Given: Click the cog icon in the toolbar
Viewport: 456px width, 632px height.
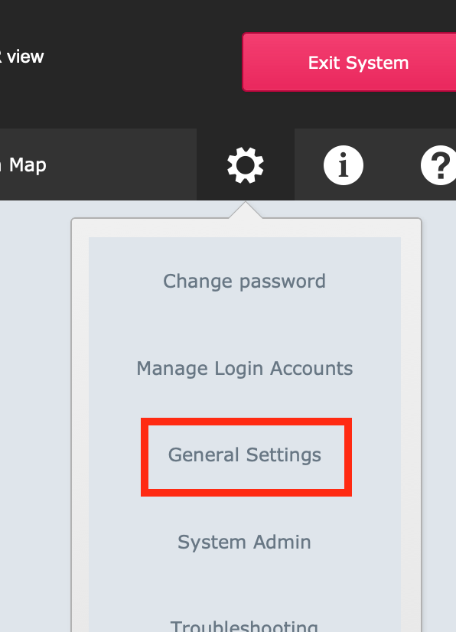Looking at the screenshot, I should 245,165.
